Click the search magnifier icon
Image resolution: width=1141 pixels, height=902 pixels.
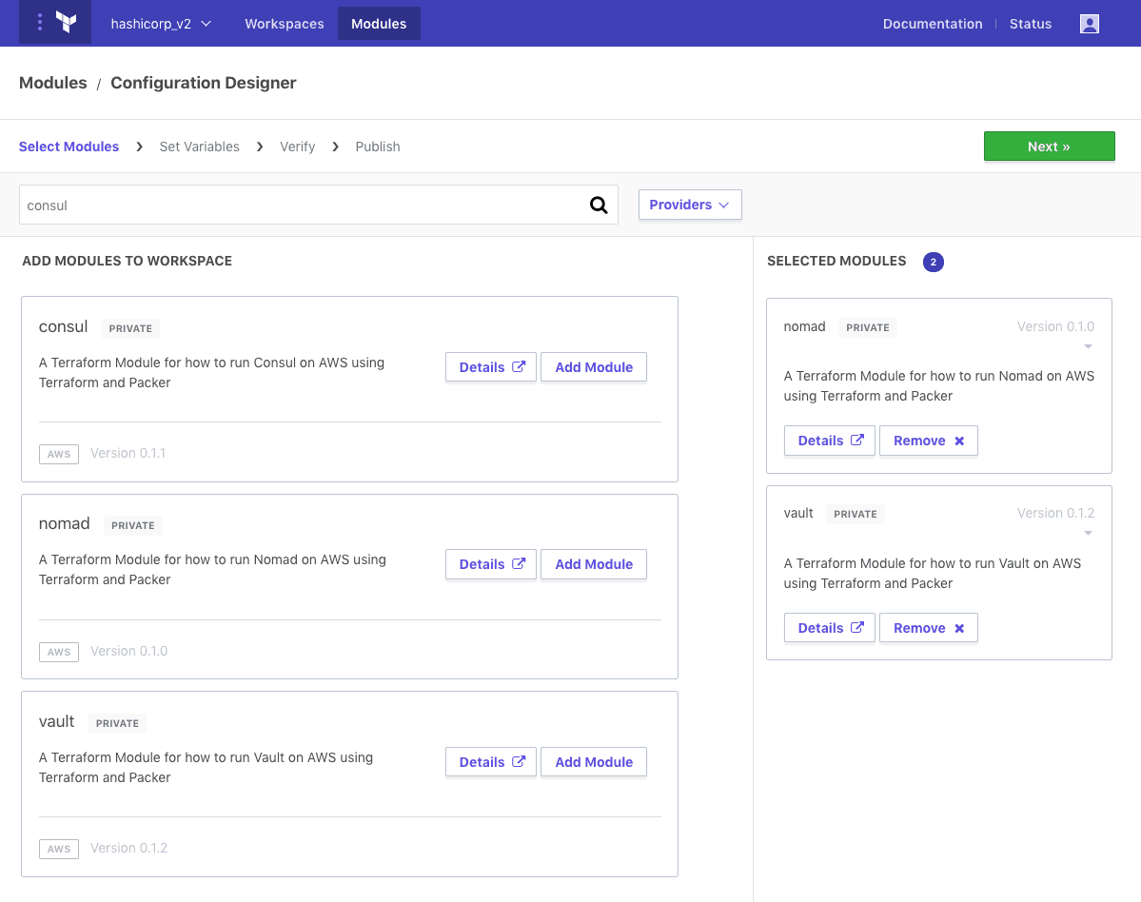[599, 205]
